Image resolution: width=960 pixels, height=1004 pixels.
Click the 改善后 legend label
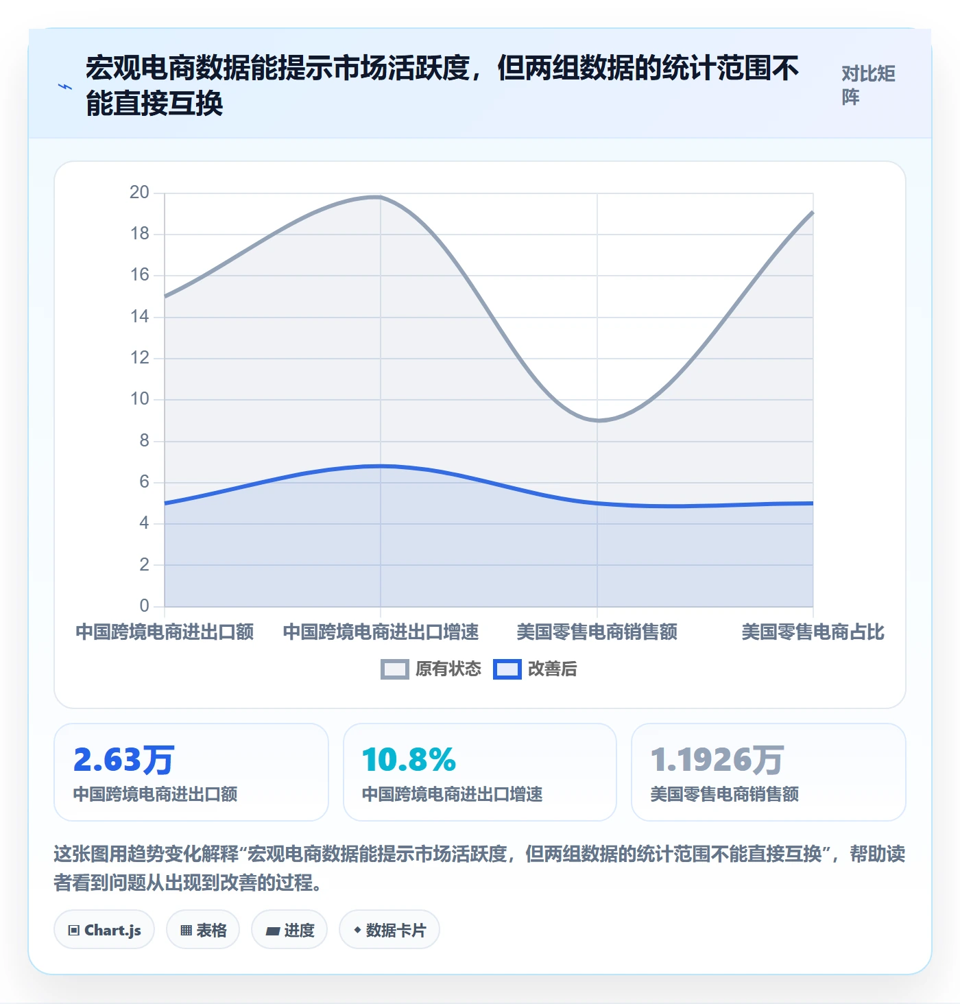point(553,669)
